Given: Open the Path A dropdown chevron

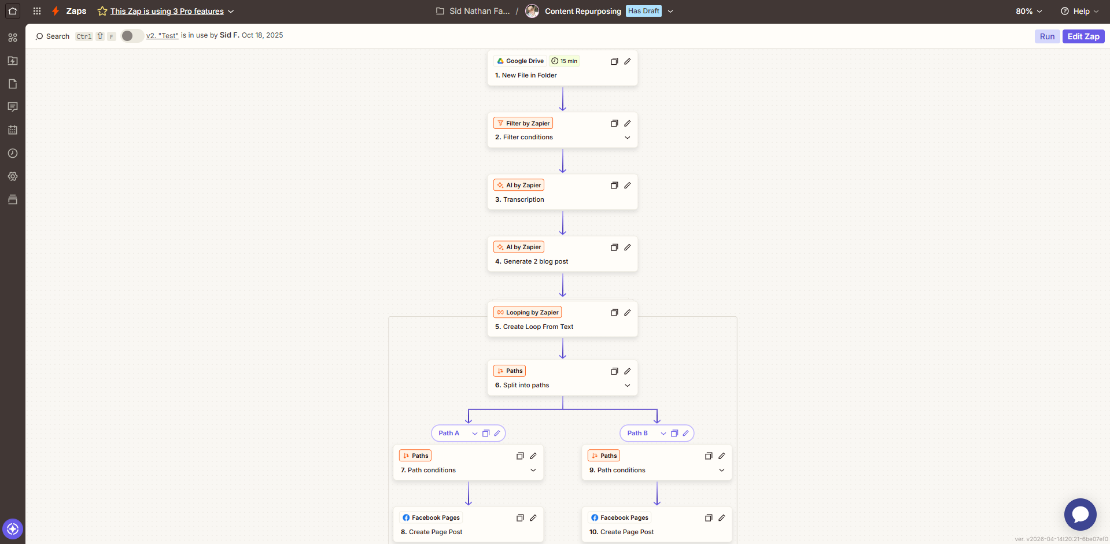Looking at the screenshot, I should pos(475,434).
